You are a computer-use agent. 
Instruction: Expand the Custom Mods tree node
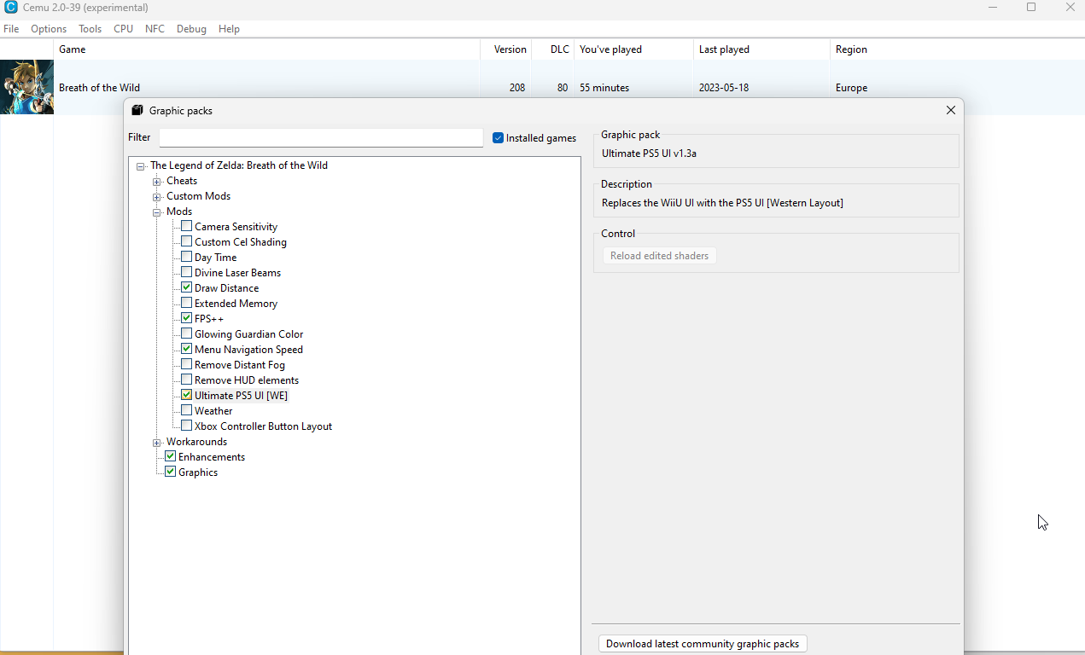[157, 197]
